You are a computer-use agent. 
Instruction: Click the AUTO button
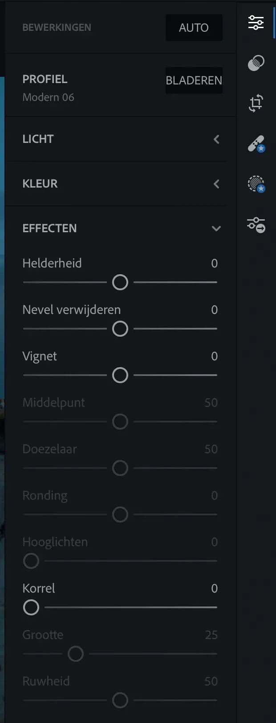pos(194,28)
